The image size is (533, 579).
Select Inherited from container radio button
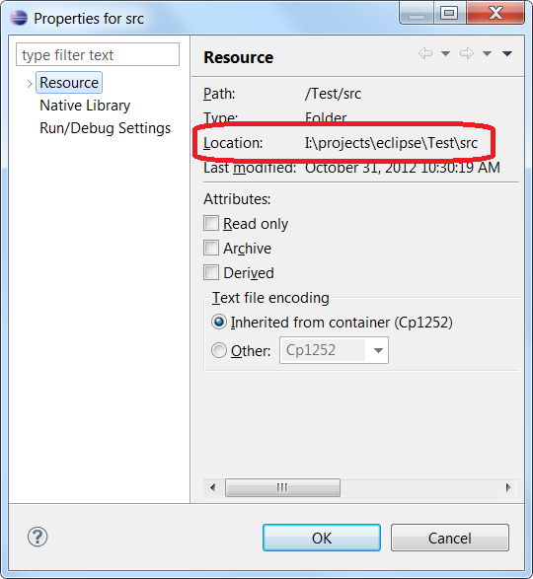pos(219,322)
